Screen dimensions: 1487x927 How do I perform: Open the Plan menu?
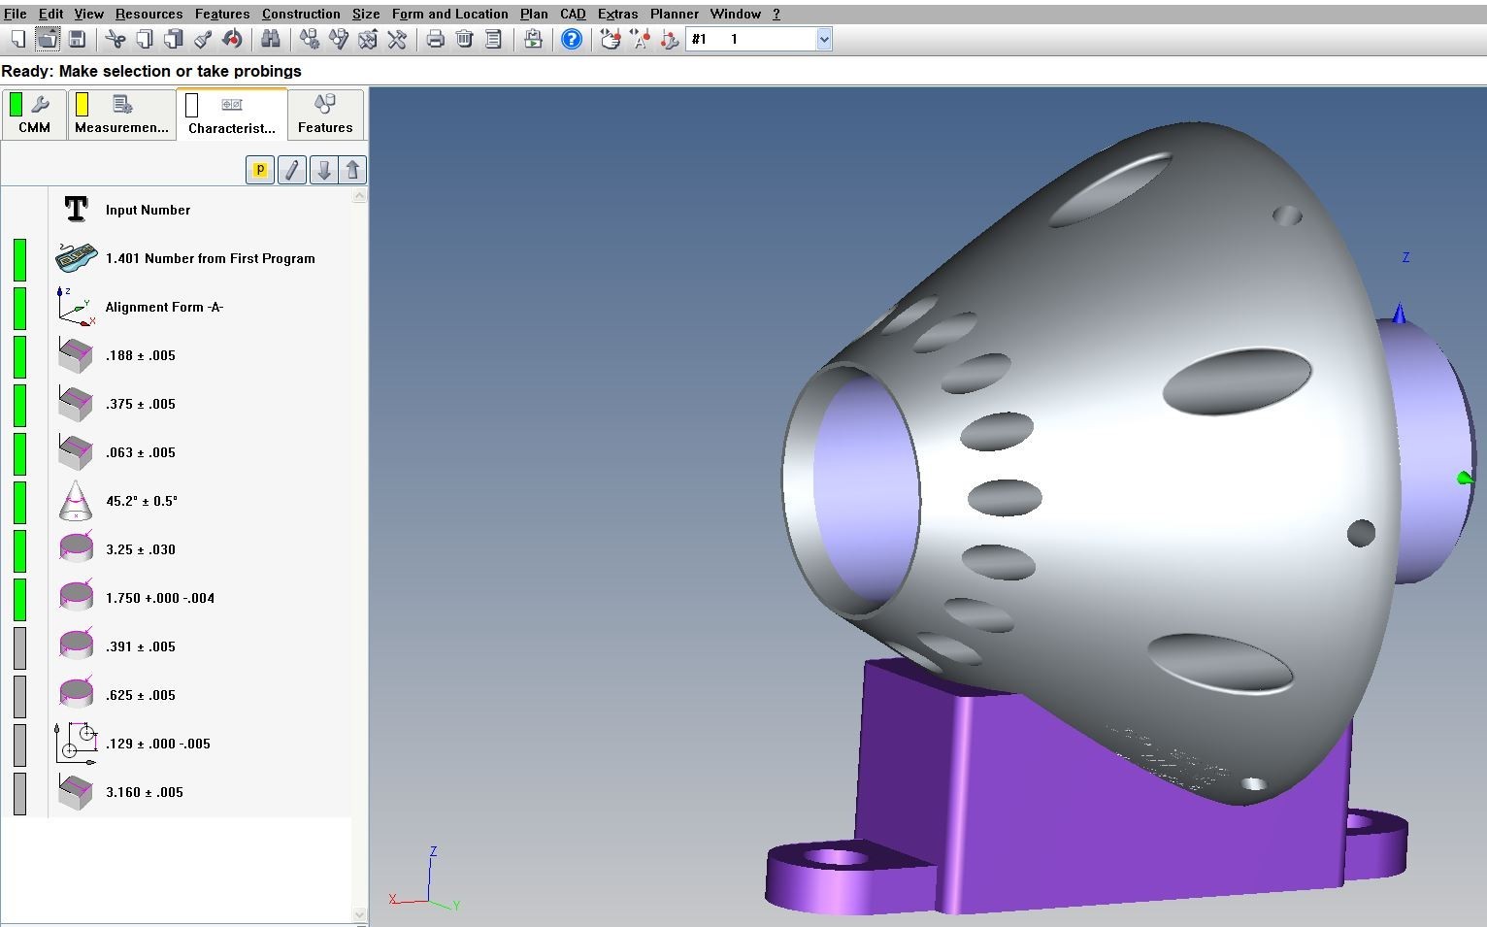534,14
